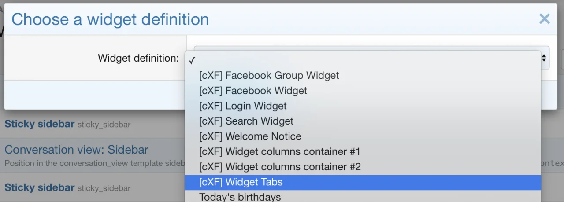Pick the [cXF] Login Widget option
Screen dimensions: 564x202
[x=243, y=106]
